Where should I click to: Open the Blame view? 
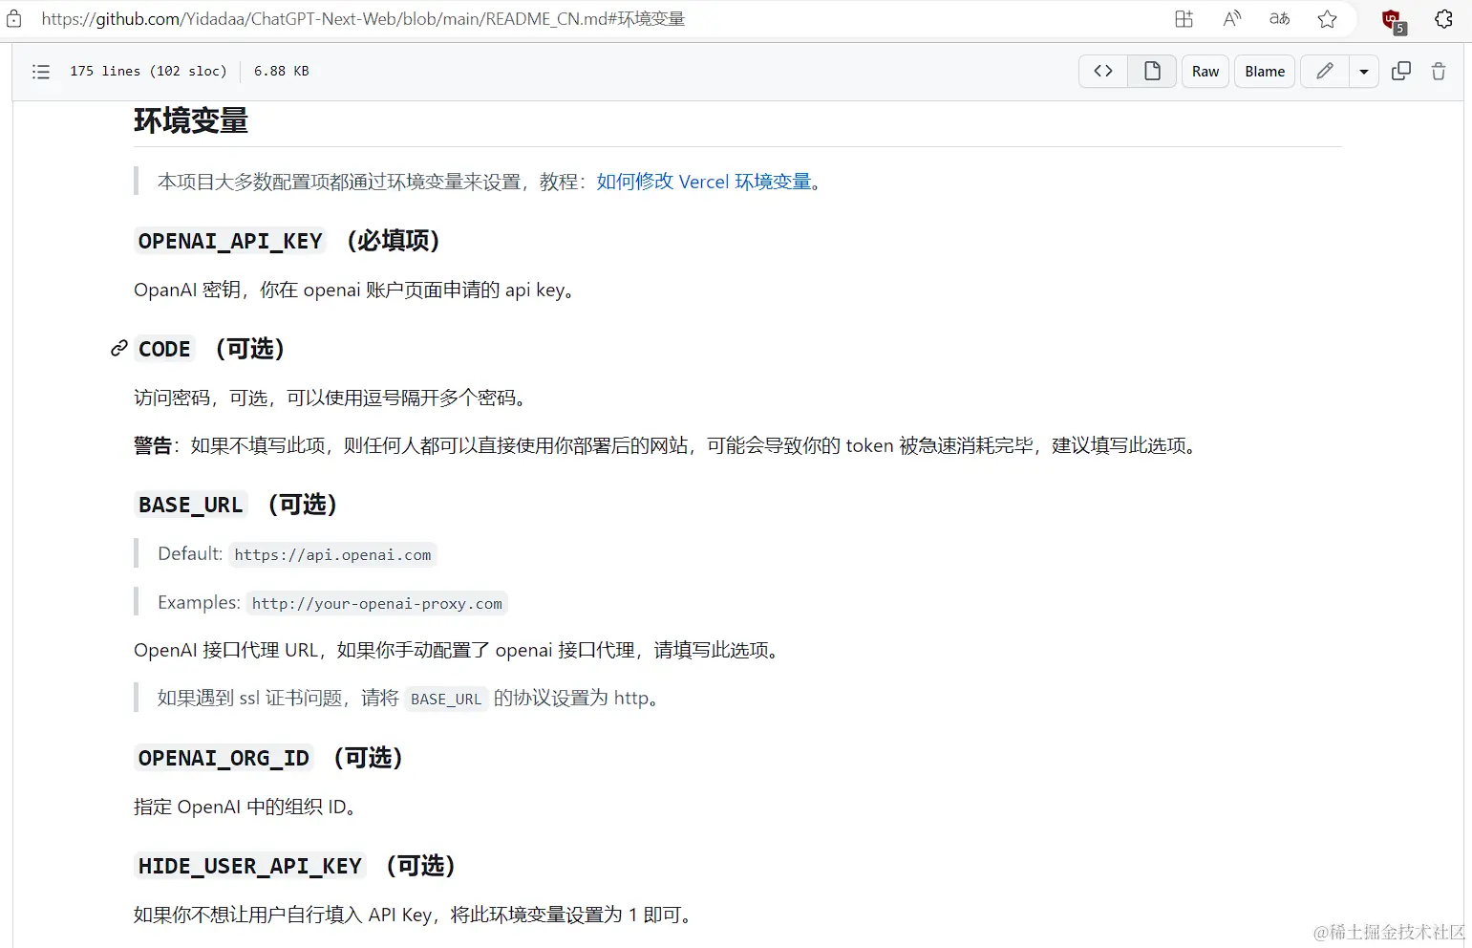1265,71
